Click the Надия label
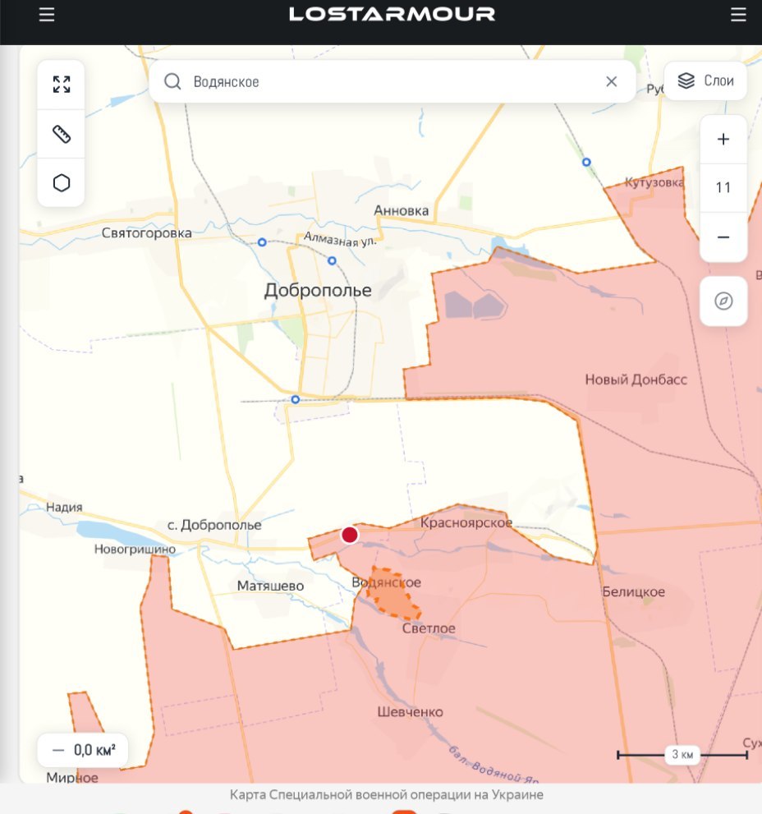Viewport: 762px width, 814px height. click(x=64, y=507)
